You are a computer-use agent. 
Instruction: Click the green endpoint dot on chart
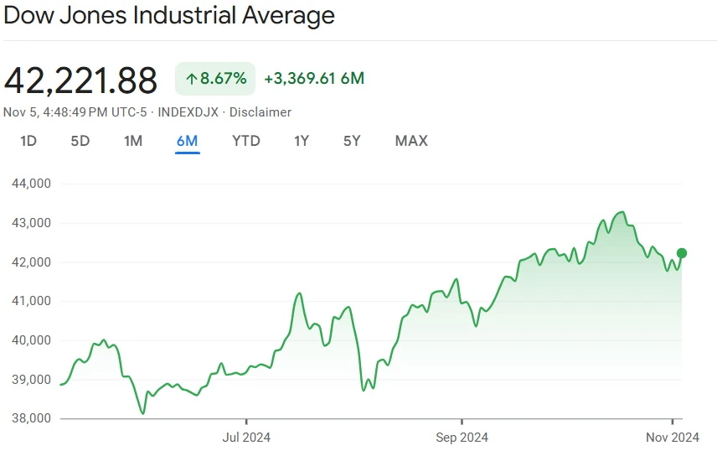click(x=682, y=253)
